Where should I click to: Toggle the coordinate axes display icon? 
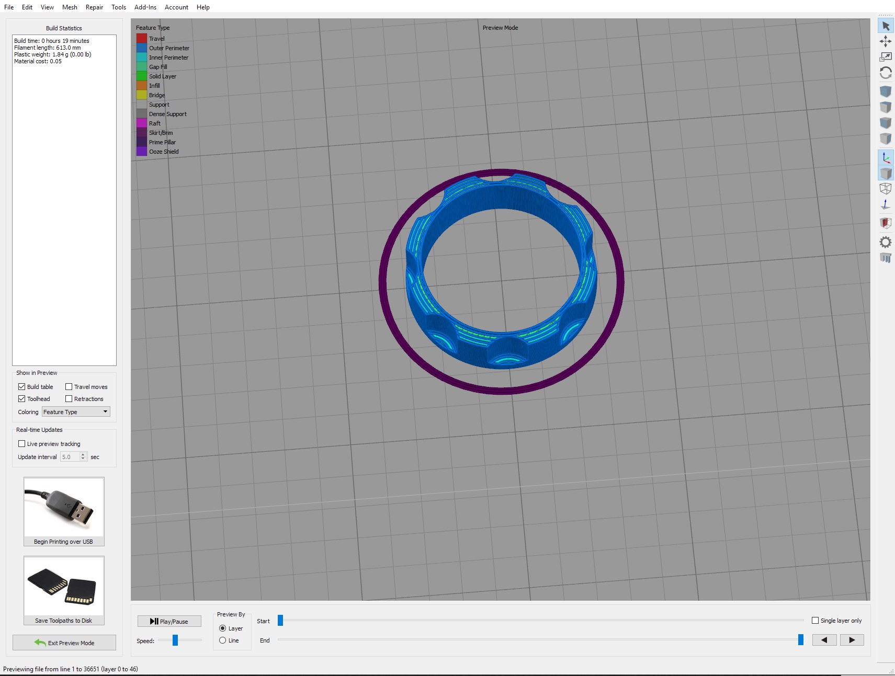(886, 157)
